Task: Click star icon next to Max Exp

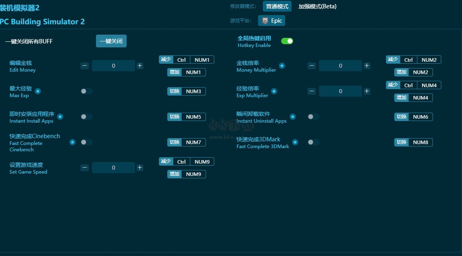Action: click(38, 91)
